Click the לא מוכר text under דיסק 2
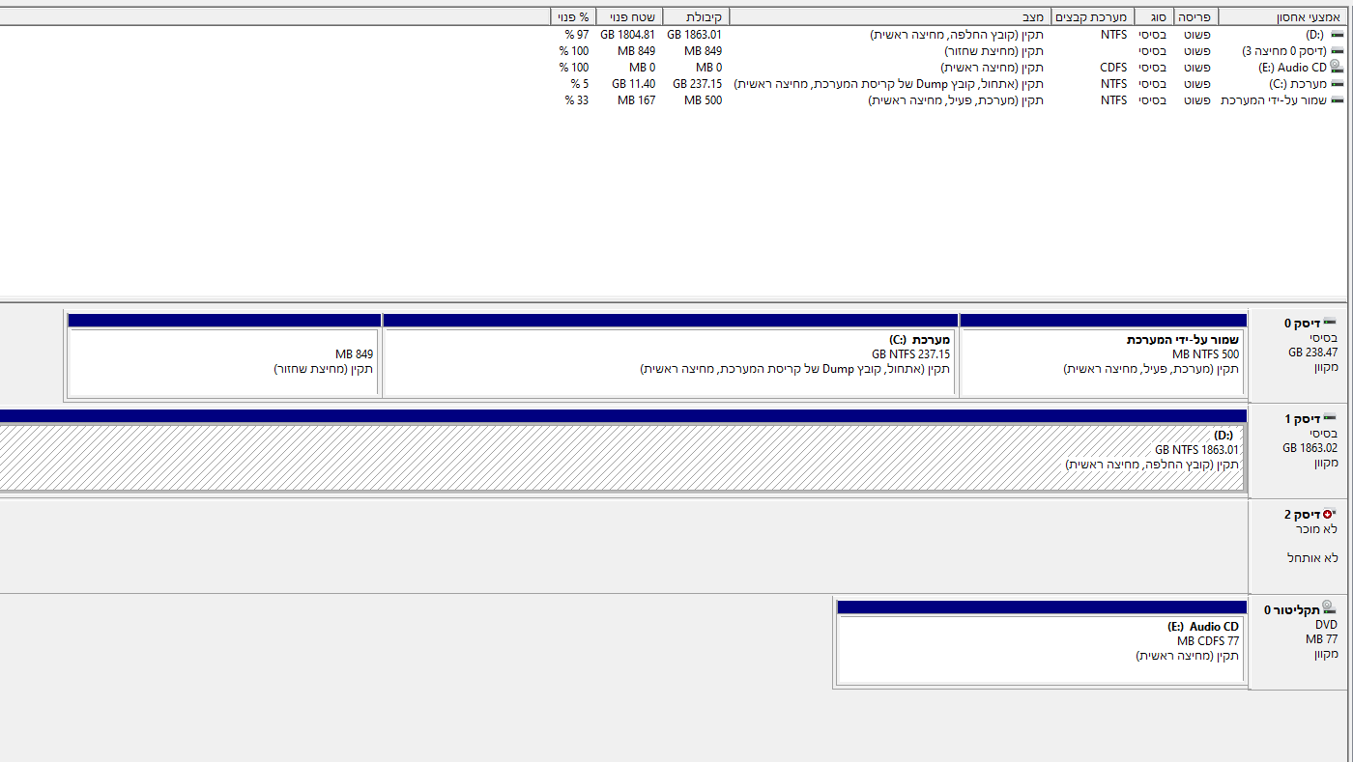This screenshot has height=762, width=1353. [x=1317, y=529]
